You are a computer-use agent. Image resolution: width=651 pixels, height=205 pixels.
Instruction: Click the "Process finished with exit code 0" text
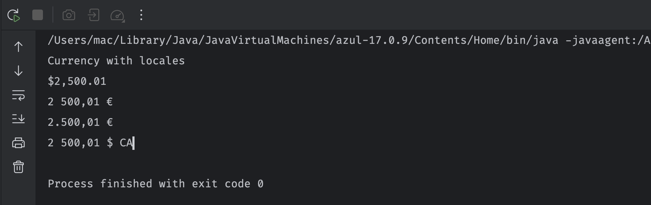156,184
